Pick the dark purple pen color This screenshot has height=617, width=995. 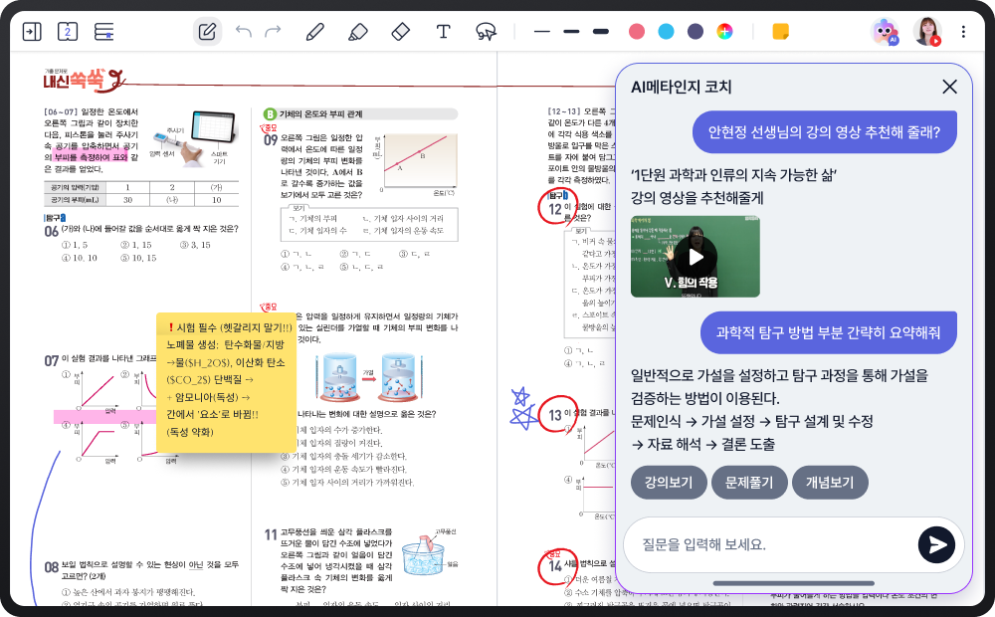pyautogui.click(x=696, y=31)
